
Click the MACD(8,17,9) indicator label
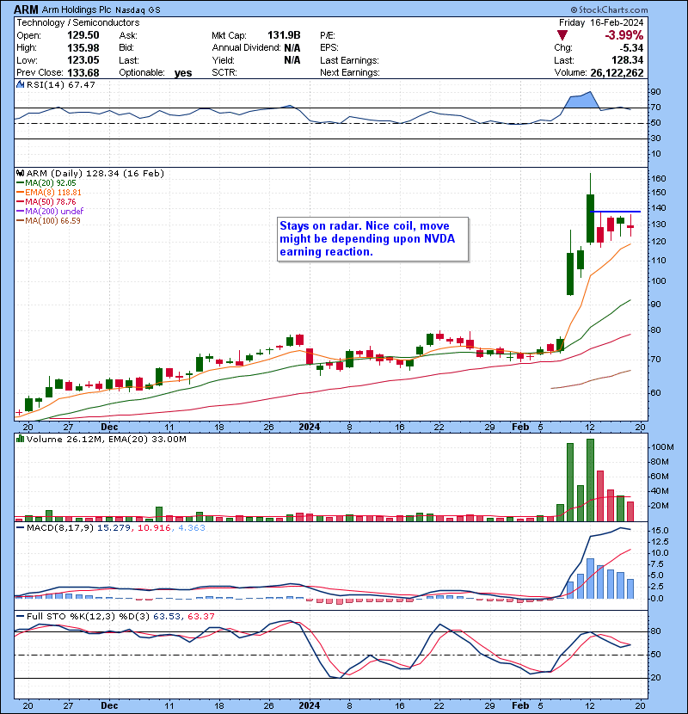60,528
